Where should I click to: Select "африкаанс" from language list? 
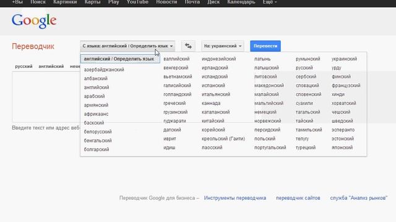pyautogui.click(x=96, y=114)
